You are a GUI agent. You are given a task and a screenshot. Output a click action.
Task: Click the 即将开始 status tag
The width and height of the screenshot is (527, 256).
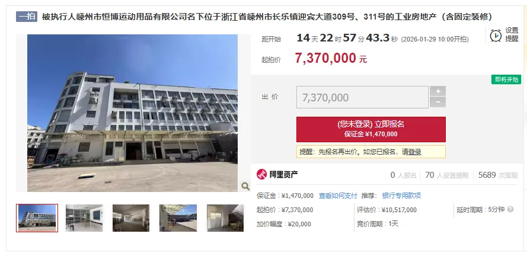tap(506, 79)
